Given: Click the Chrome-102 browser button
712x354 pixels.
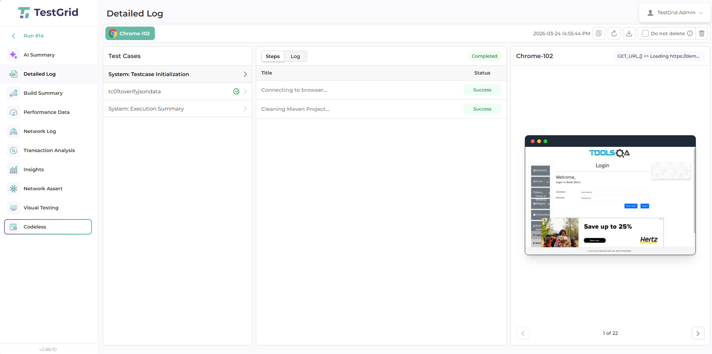Looking at the screenshot, I should tap(130, 34).
